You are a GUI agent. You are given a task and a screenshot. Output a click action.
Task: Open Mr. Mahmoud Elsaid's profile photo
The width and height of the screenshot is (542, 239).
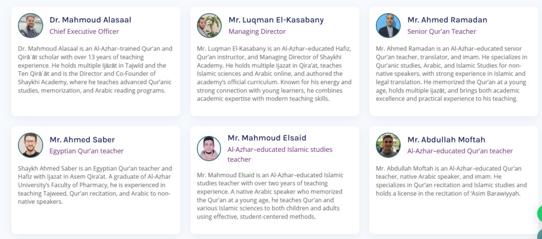(x=209, y=149)
